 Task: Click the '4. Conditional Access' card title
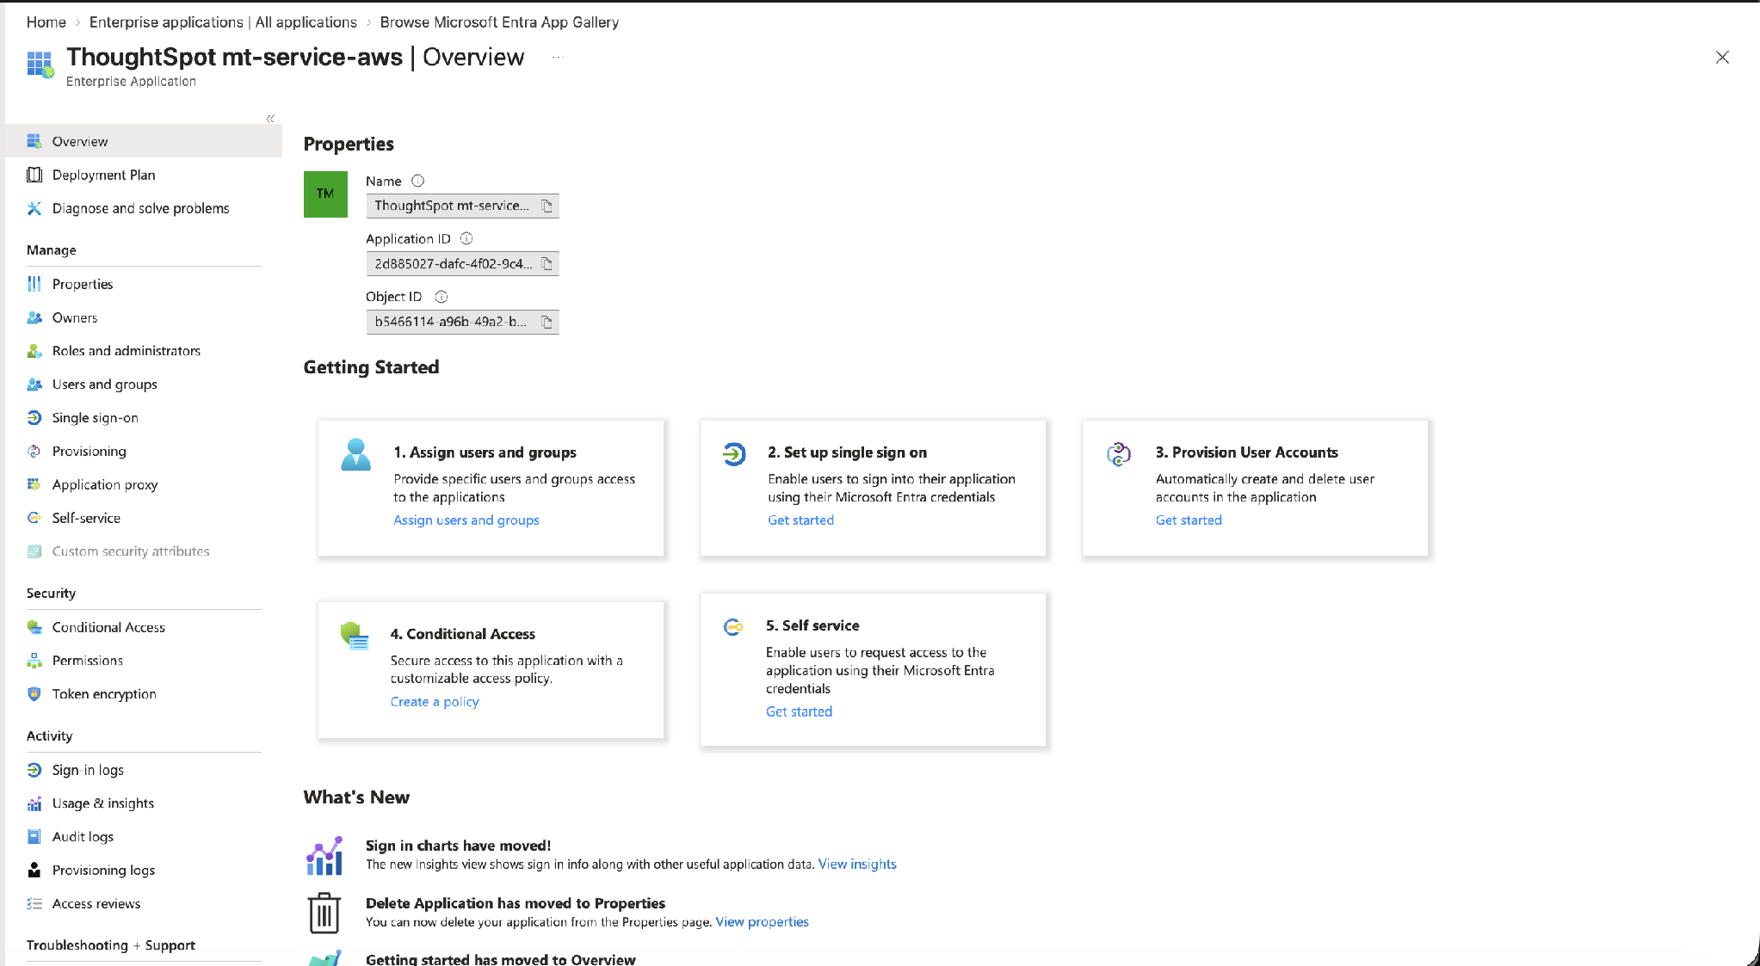[x=462, y=634]
